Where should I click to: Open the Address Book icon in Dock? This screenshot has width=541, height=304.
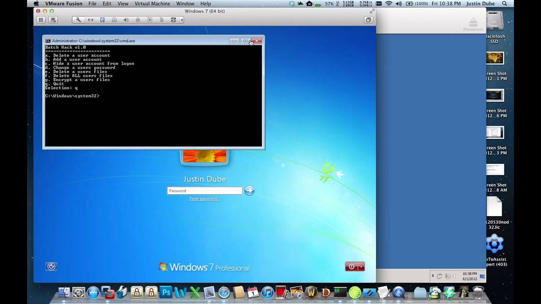click(238, 292)
